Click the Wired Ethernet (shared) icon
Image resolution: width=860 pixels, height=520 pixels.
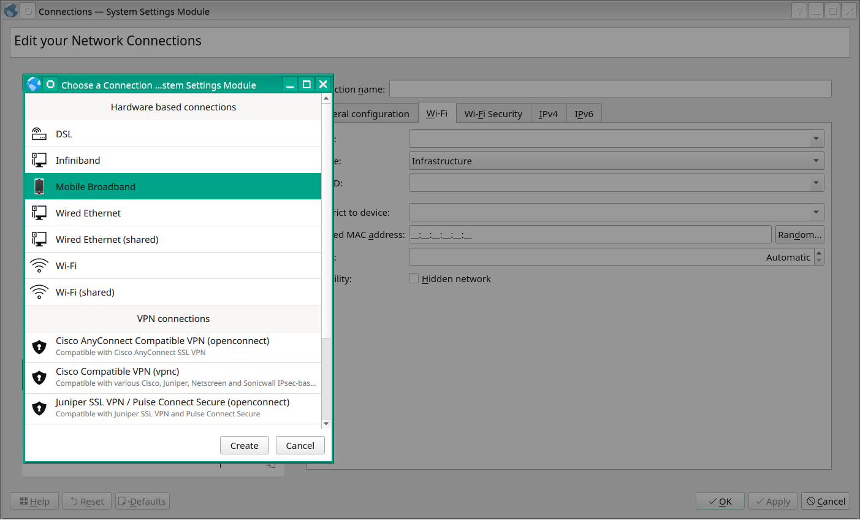[x=39, y=239]
